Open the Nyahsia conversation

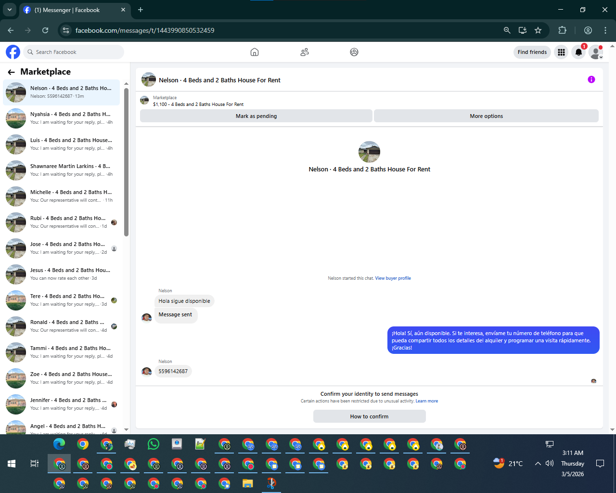pyautogui.click(x=62, y=118)
